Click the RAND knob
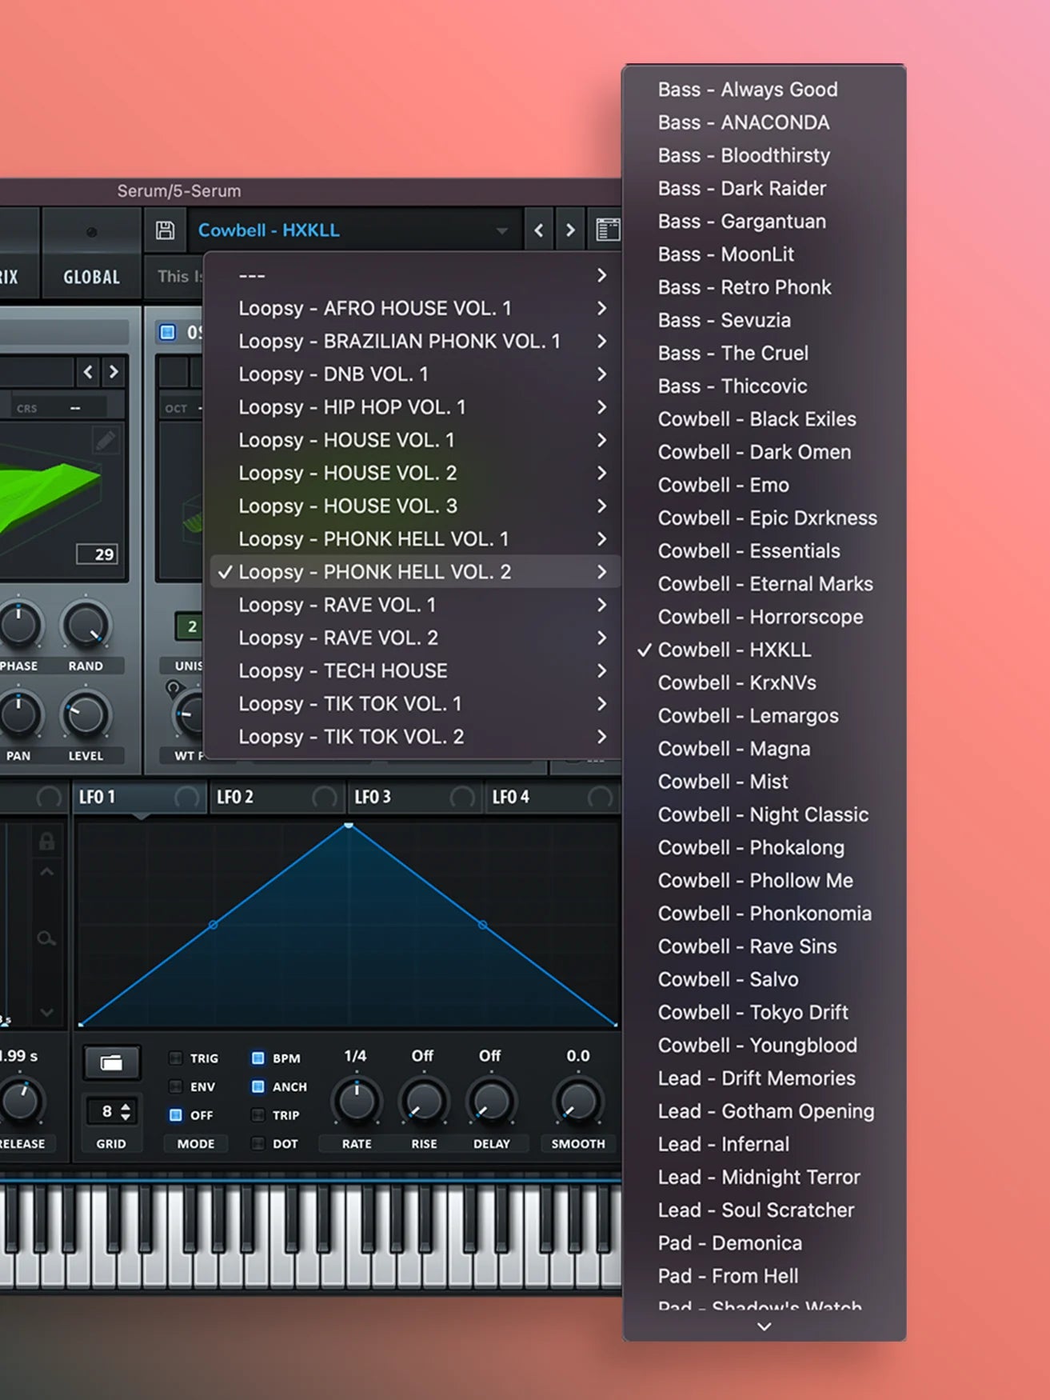 point(86,625)
